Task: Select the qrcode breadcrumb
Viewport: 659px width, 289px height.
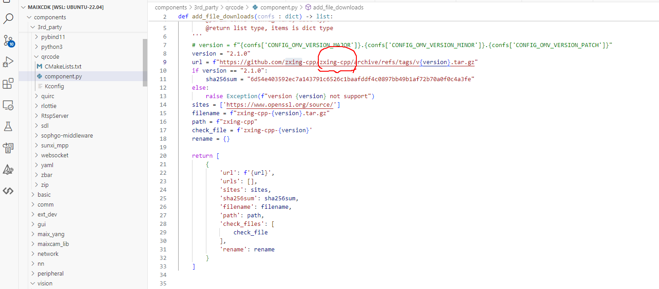Action: pos(235,7)
